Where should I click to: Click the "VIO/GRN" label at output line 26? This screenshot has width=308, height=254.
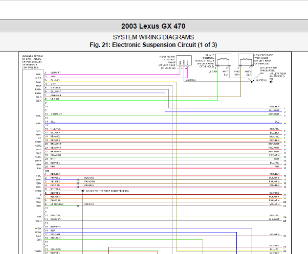pos(274,235)
